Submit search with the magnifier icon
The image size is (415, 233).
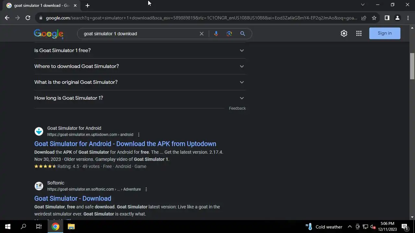coord(243,34)
